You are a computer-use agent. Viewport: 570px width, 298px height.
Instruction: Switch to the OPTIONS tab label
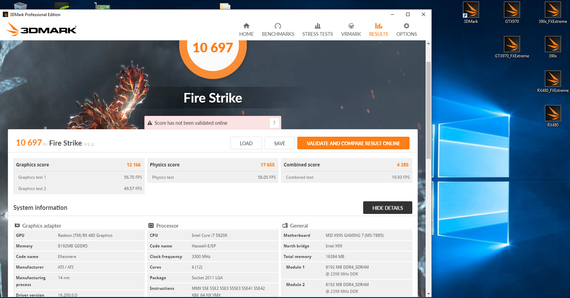[407, 34]
